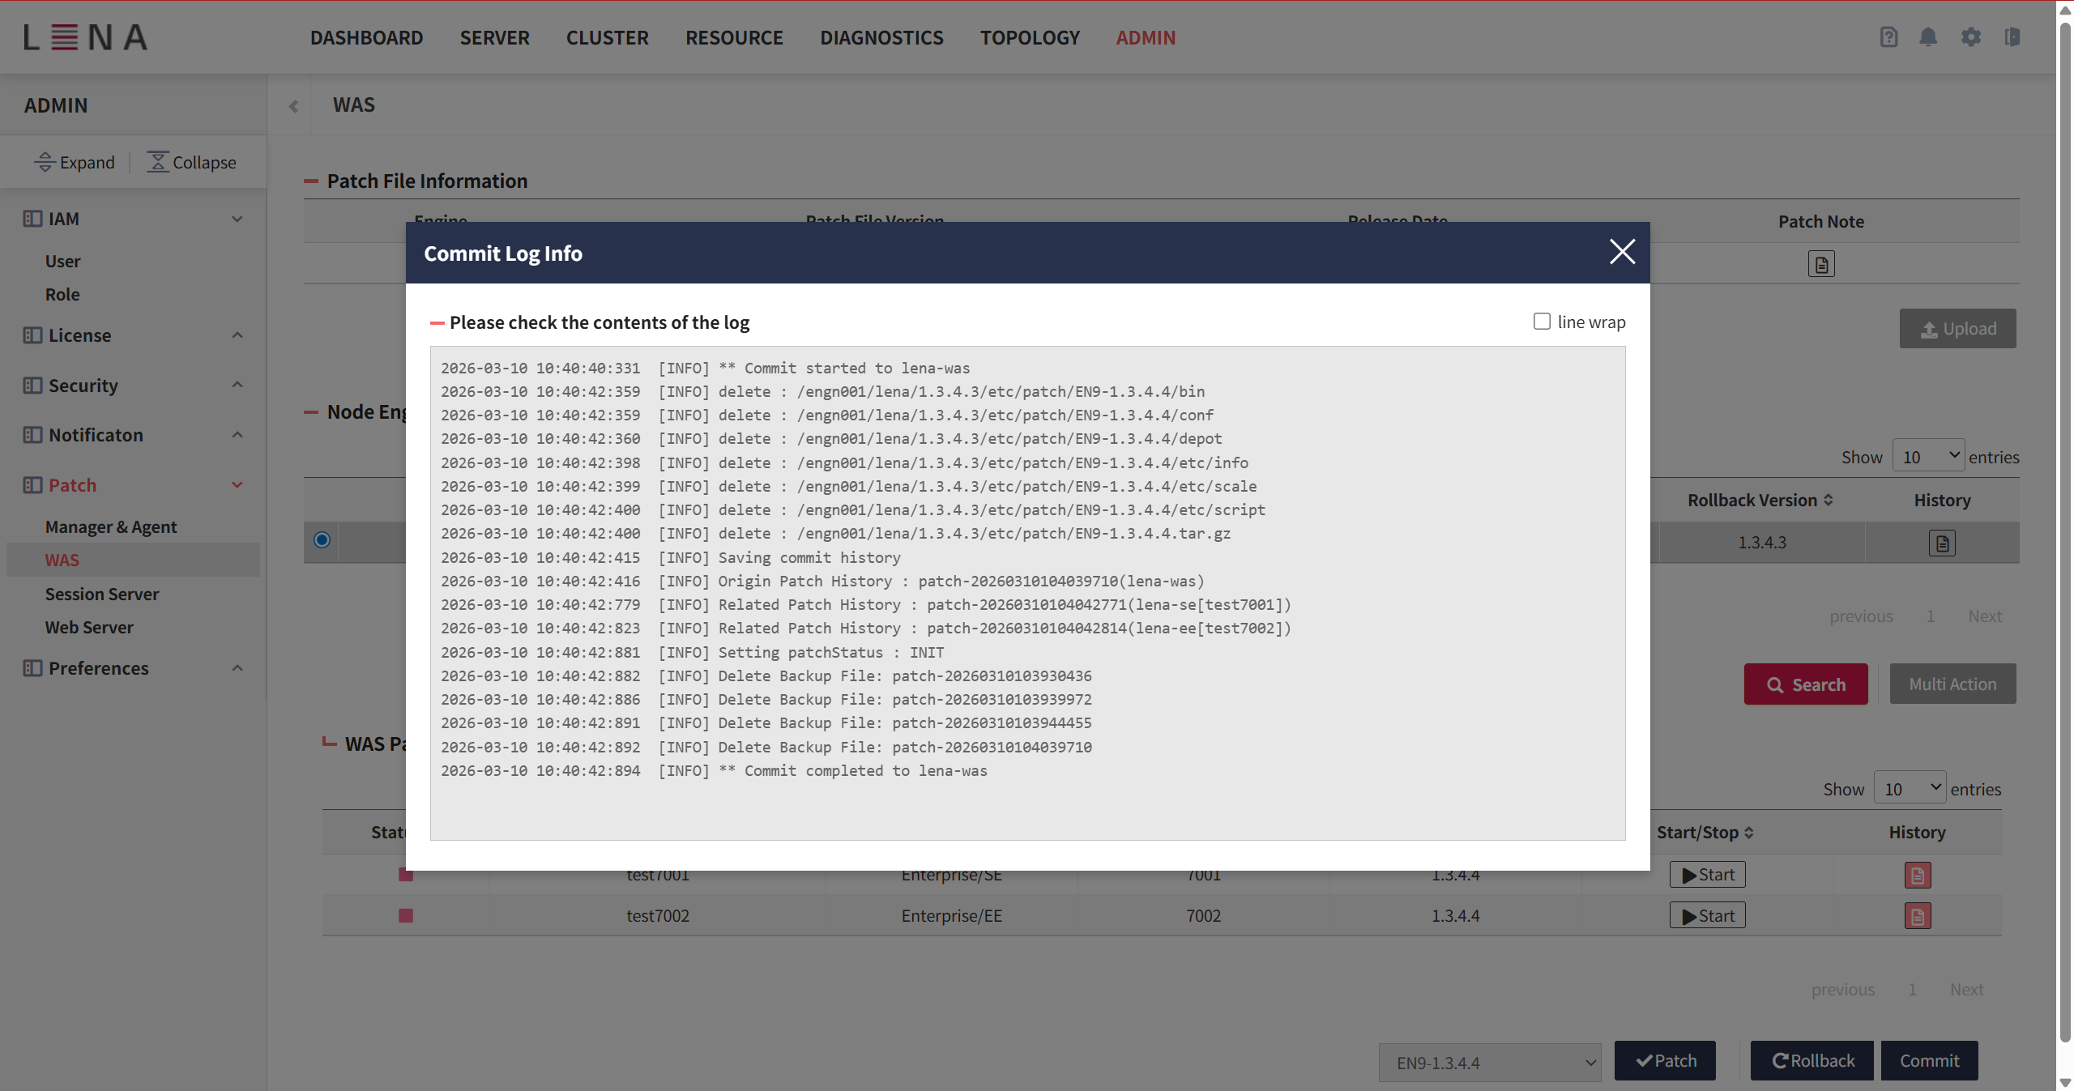
Task: Click the Commit button
Action: [x=1929, y=1061]
